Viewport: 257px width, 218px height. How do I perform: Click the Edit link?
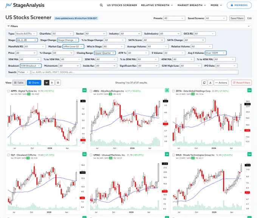point(249,18)
